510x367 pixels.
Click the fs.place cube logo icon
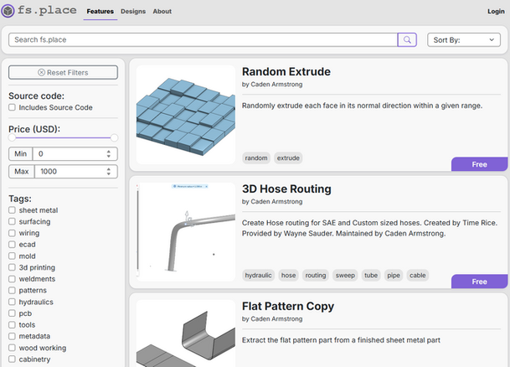8,11
